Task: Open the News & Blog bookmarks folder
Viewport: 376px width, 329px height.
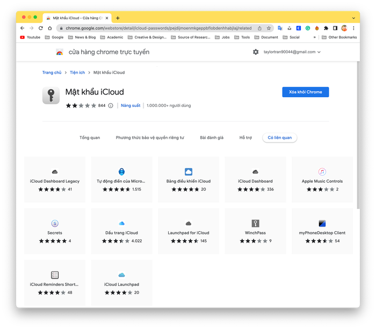Action: click(82, 37)
